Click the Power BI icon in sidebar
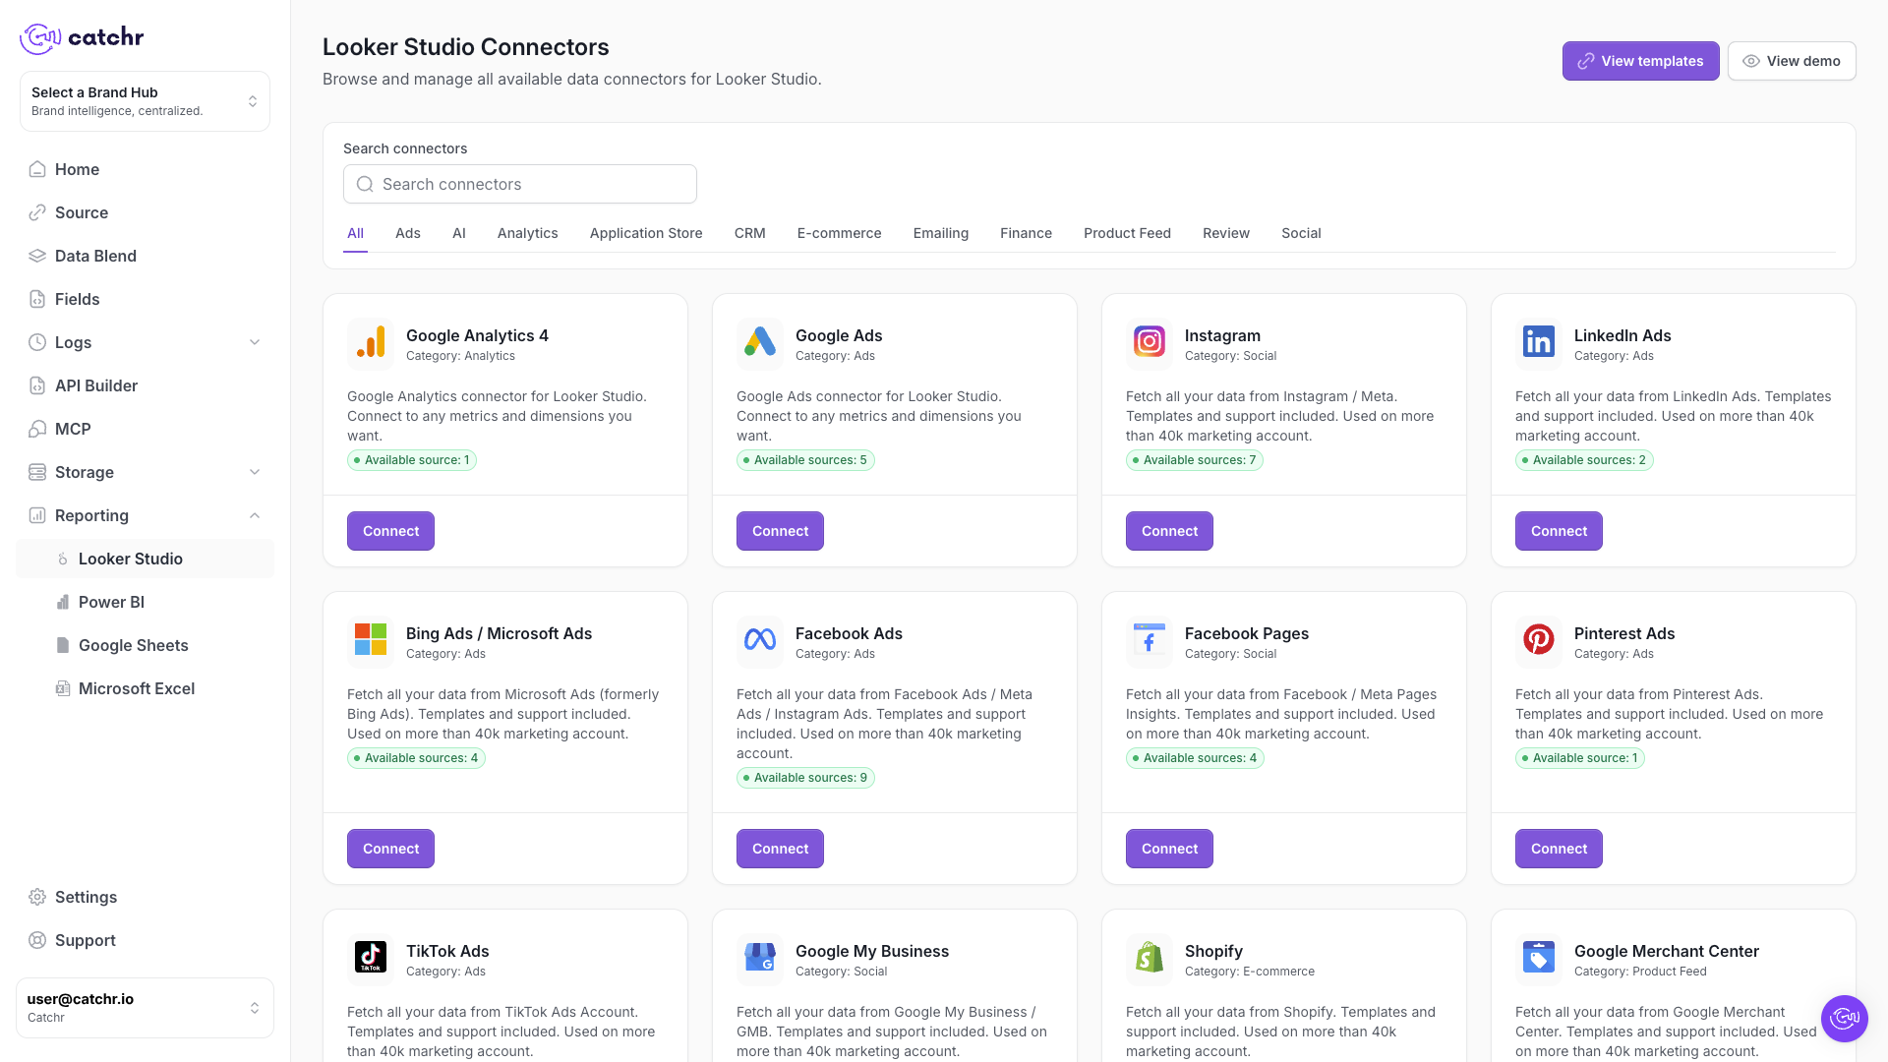This screenshot has height=1062, width=1888. (x=63, y=602)
